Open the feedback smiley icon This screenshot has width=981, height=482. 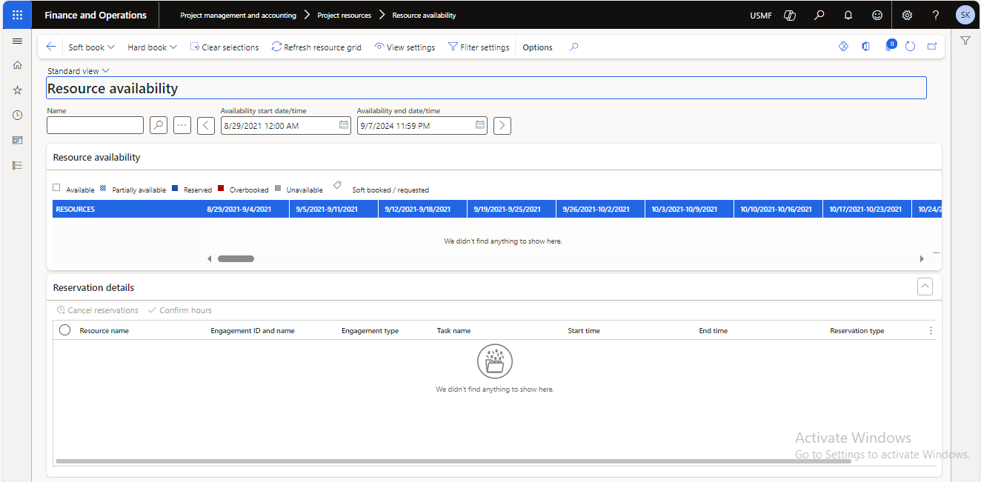(x=877, y=15)
